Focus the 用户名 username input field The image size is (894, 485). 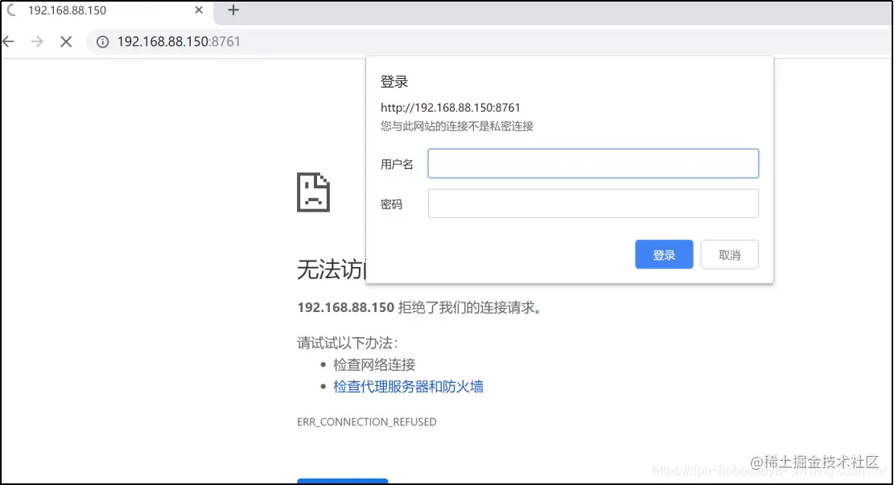(593, 162)
